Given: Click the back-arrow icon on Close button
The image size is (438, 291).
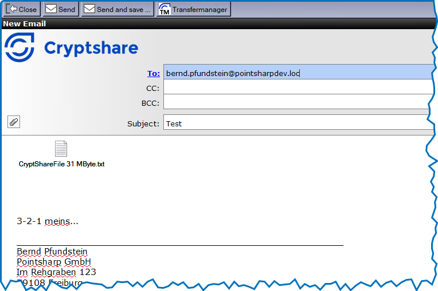Looking at the screenshot, I should [11, 9].
